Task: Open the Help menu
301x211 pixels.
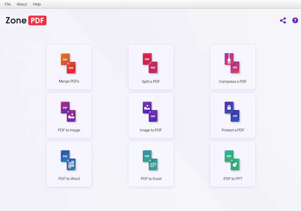Action: pos(37,4)
